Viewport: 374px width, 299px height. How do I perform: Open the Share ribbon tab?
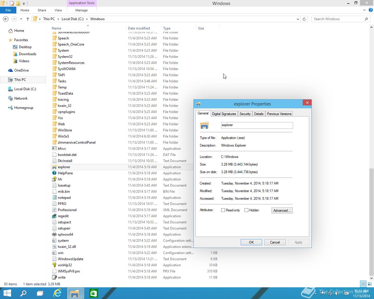[x=42, y=10]
